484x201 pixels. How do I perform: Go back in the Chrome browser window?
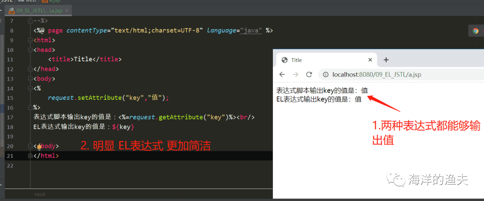(x=282, y=74)
